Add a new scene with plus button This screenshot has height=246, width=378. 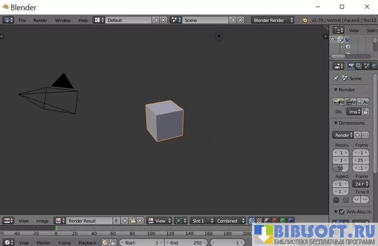coord(233,20)
